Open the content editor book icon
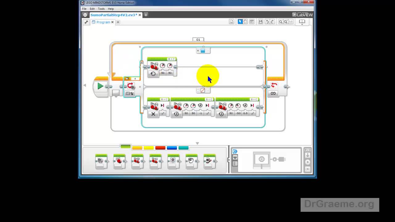Image resolution: width=395 pixels, height=222 pixels. coord(302,22)
